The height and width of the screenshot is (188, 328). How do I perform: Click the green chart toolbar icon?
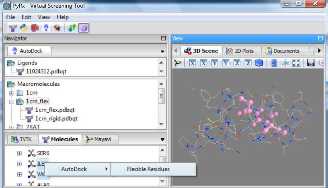(72, 28)
